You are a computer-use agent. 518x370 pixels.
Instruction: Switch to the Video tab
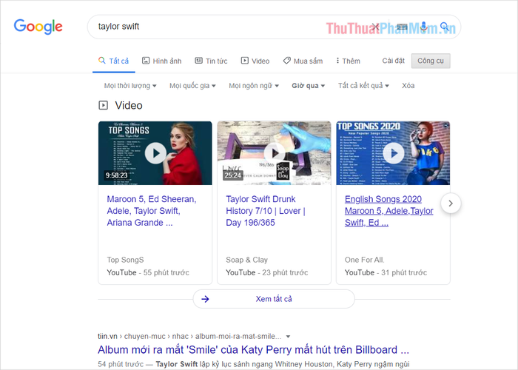click(255, 61)
